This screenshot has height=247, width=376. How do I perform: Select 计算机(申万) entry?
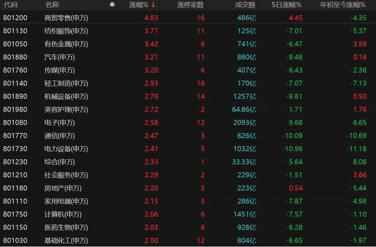tap(63, 214)
